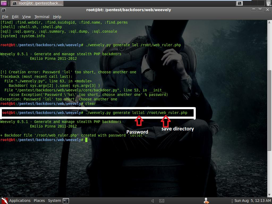Open the Trash icon in the top panel
This screenshot has width=272, height=204.
pos(269,3)
